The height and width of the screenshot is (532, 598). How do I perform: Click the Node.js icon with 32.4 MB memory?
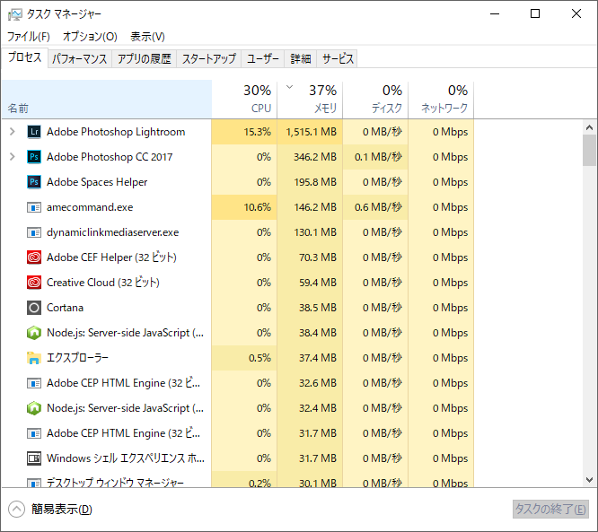tap(34, 408)
